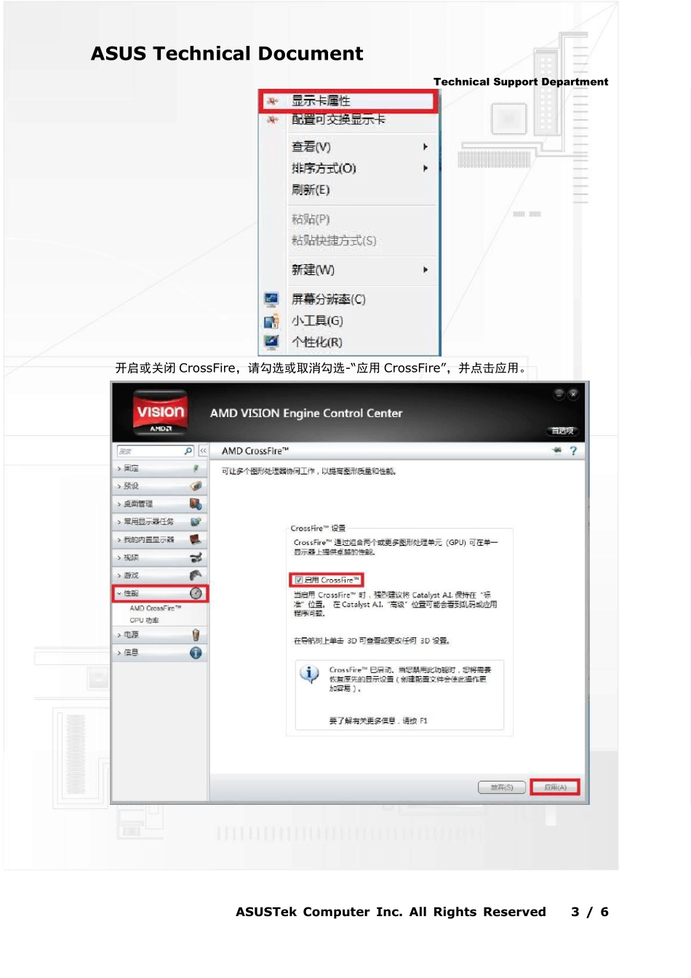
Task: Expand the 桌面管理 section chevron
Action: point(119,504)
